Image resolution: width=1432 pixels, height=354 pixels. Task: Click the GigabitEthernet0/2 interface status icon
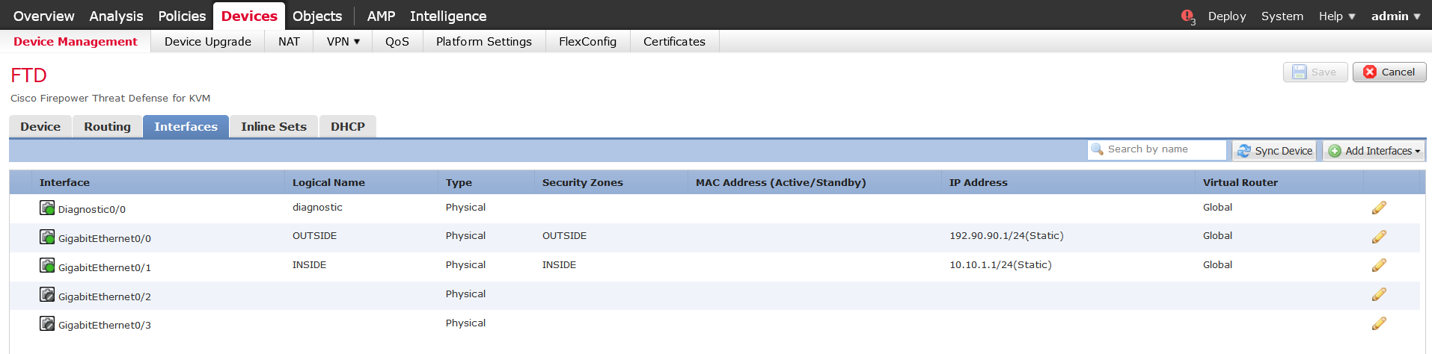[47, 294]
